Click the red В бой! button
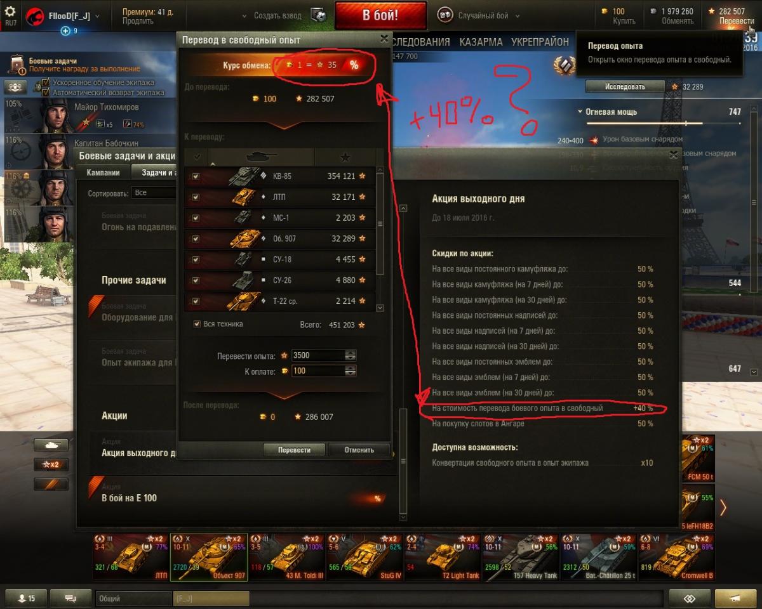Screen dimensions: 762x609 coord(381,15)
